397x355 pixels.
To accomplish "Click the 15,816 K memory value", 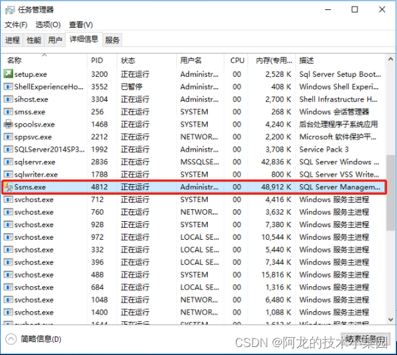I will click(x=276, y=275).
